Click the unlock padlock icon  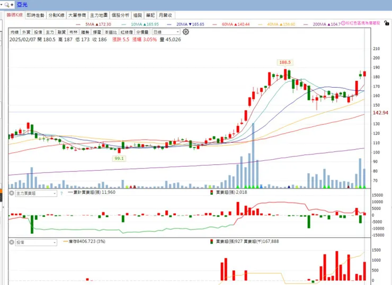(x=387, y=23)
